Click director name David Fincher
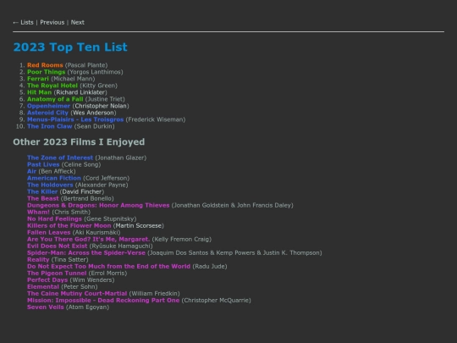This screenshot has height=343, width=457. tap(82, 191)
